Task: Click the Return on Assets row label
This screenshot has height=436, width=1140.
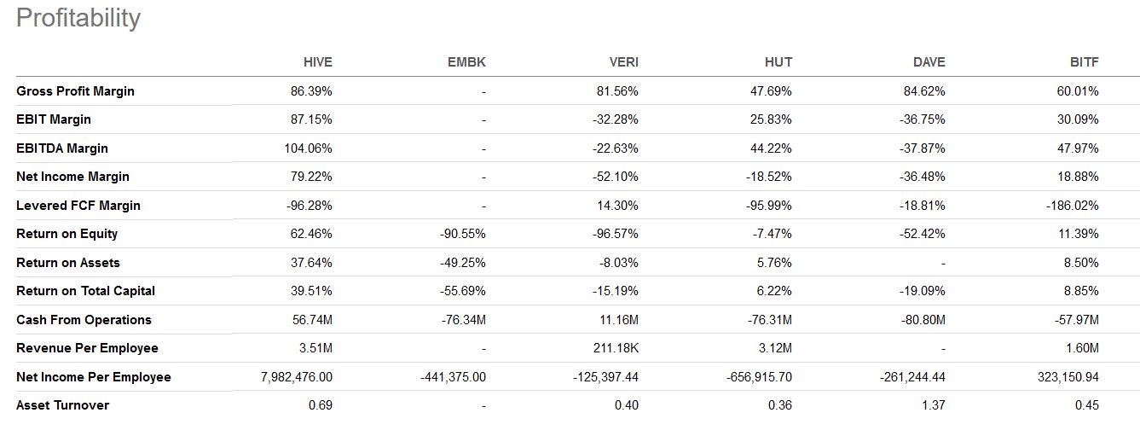Action: [x=68, y=263]
